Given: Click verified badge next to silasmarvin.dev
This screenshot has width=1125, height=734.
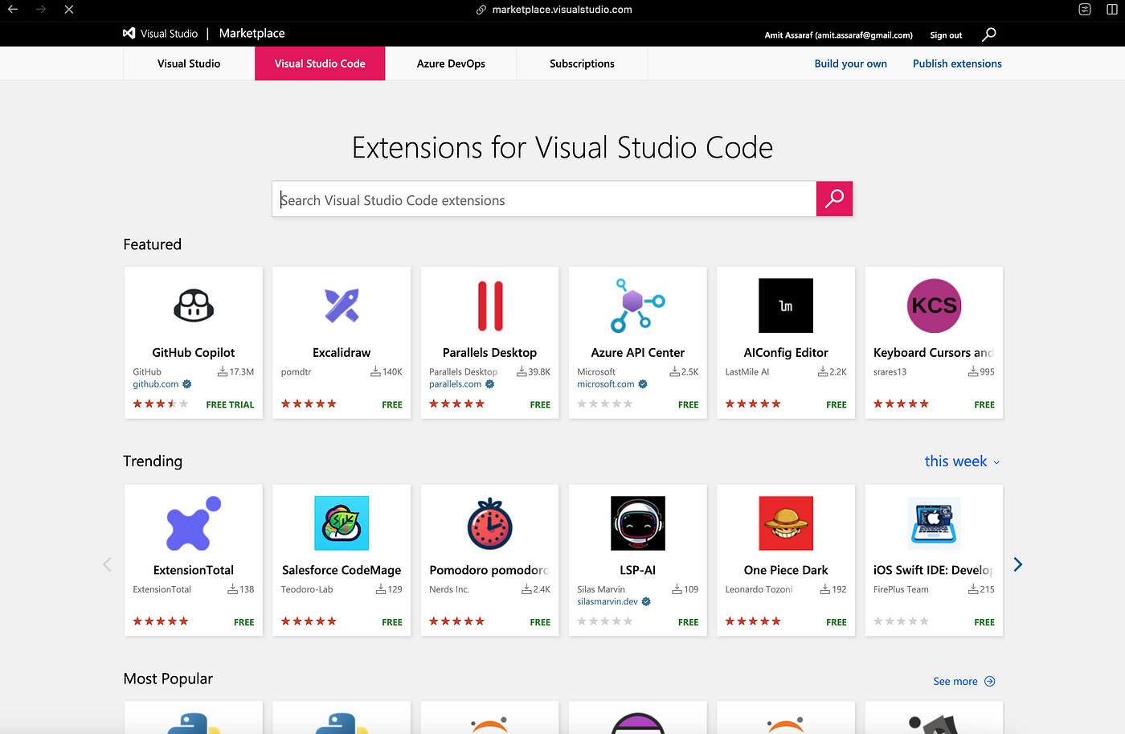Looking at the screenshot, I should (646, 601).
